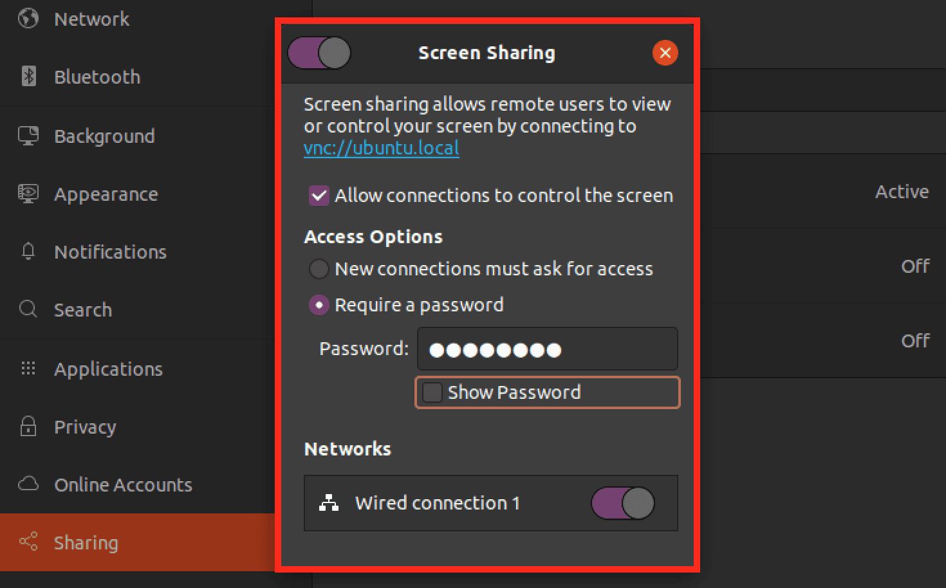946x588 pixels.
Task: Open Background settings via its monitor icon
Action: [x=27, y=136]
